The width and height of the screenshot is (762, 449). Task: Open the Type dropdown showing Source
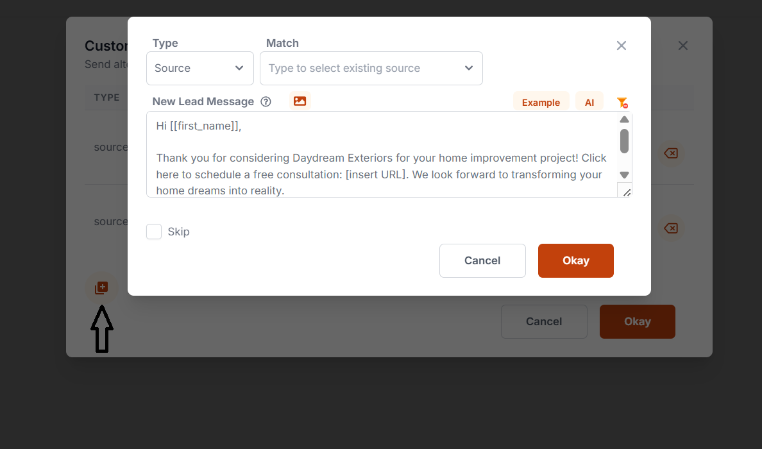coord(199,67)
